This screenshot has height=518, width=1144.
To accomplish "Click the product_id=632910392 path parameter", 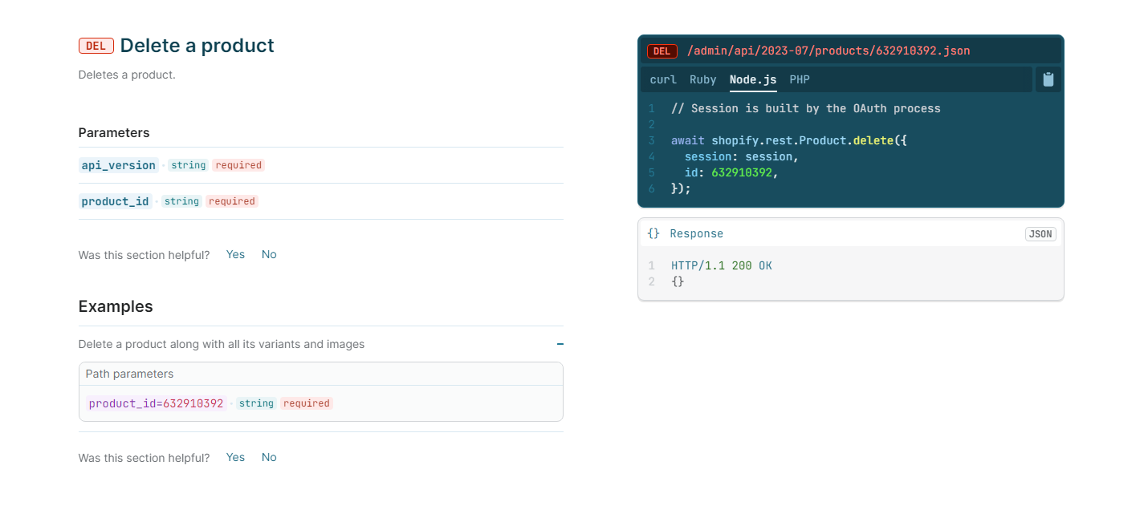I will pos(155,403).
